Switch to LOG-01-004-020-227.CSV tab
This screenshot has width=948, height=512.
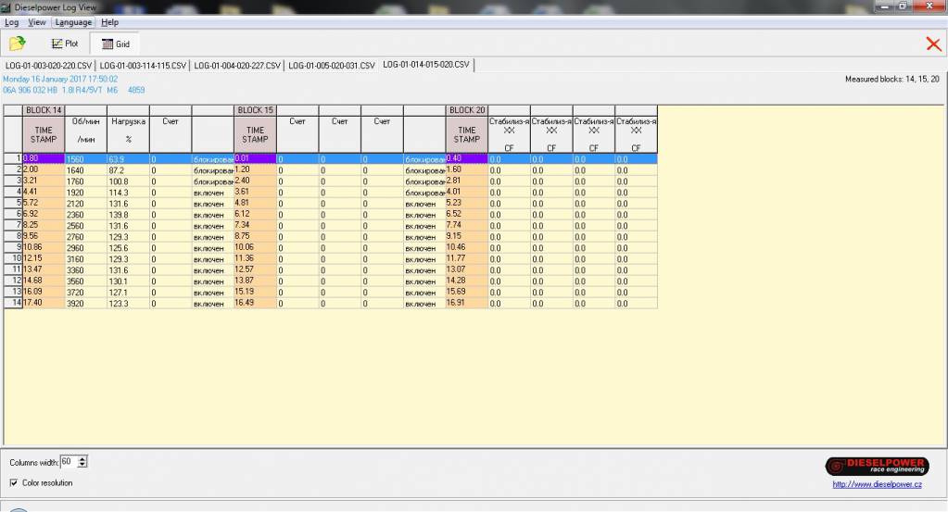[236, 66]
